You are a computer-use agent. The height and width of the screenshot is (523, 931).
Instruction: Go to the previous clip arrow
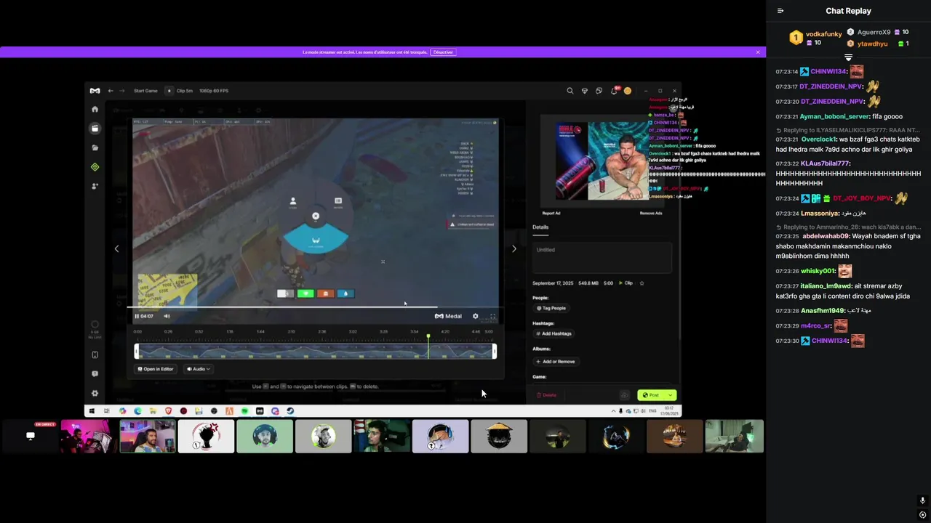[x=116, y=248]
